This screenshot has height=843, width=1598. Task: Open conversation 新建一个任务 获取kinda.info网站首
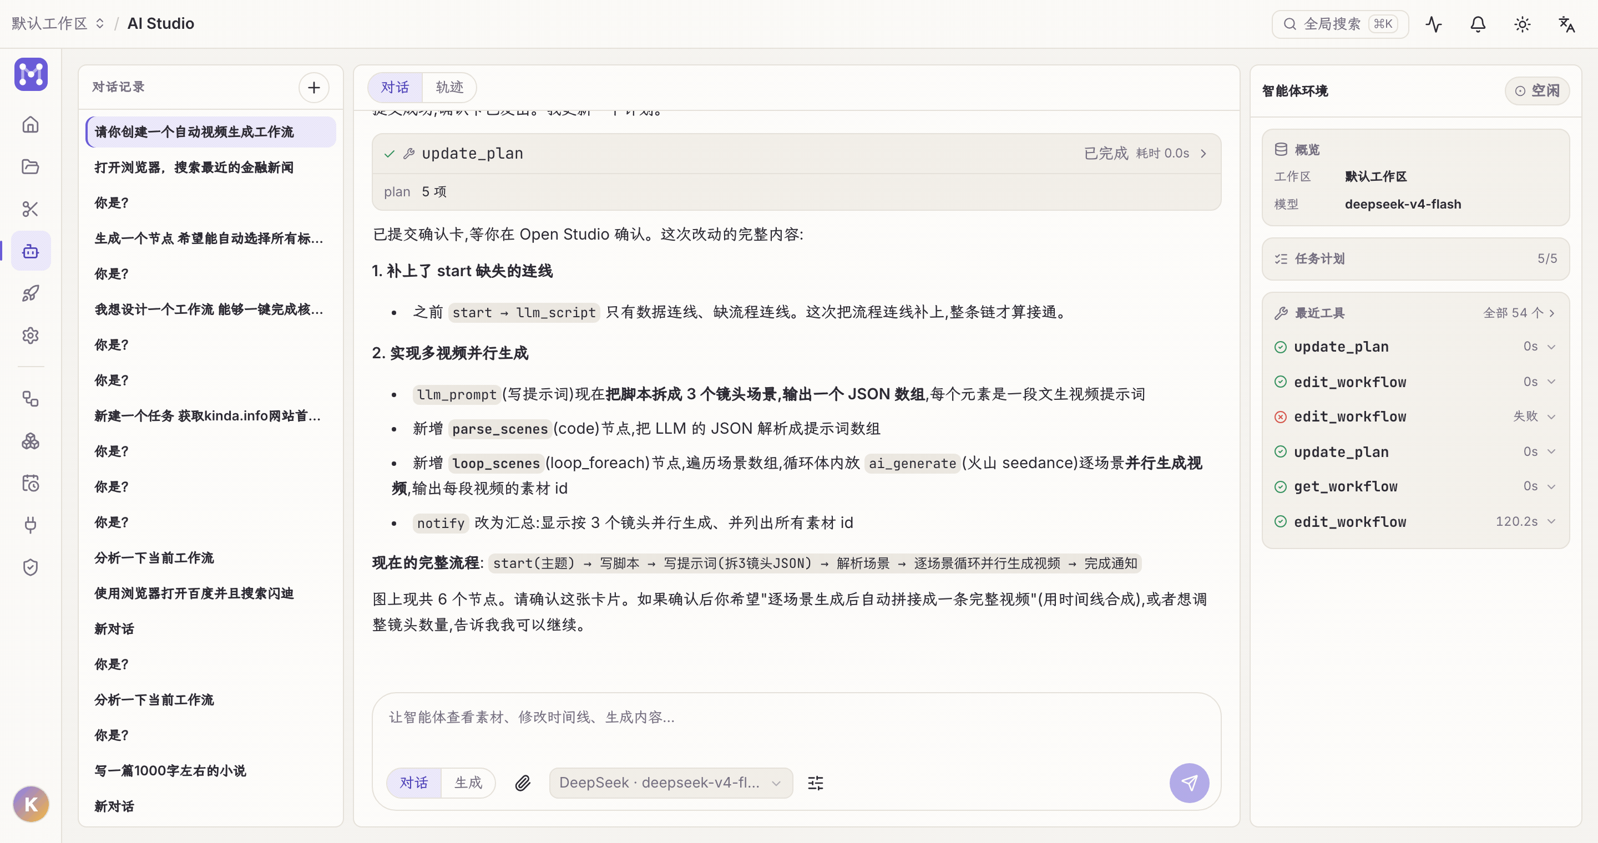point(211,416)
